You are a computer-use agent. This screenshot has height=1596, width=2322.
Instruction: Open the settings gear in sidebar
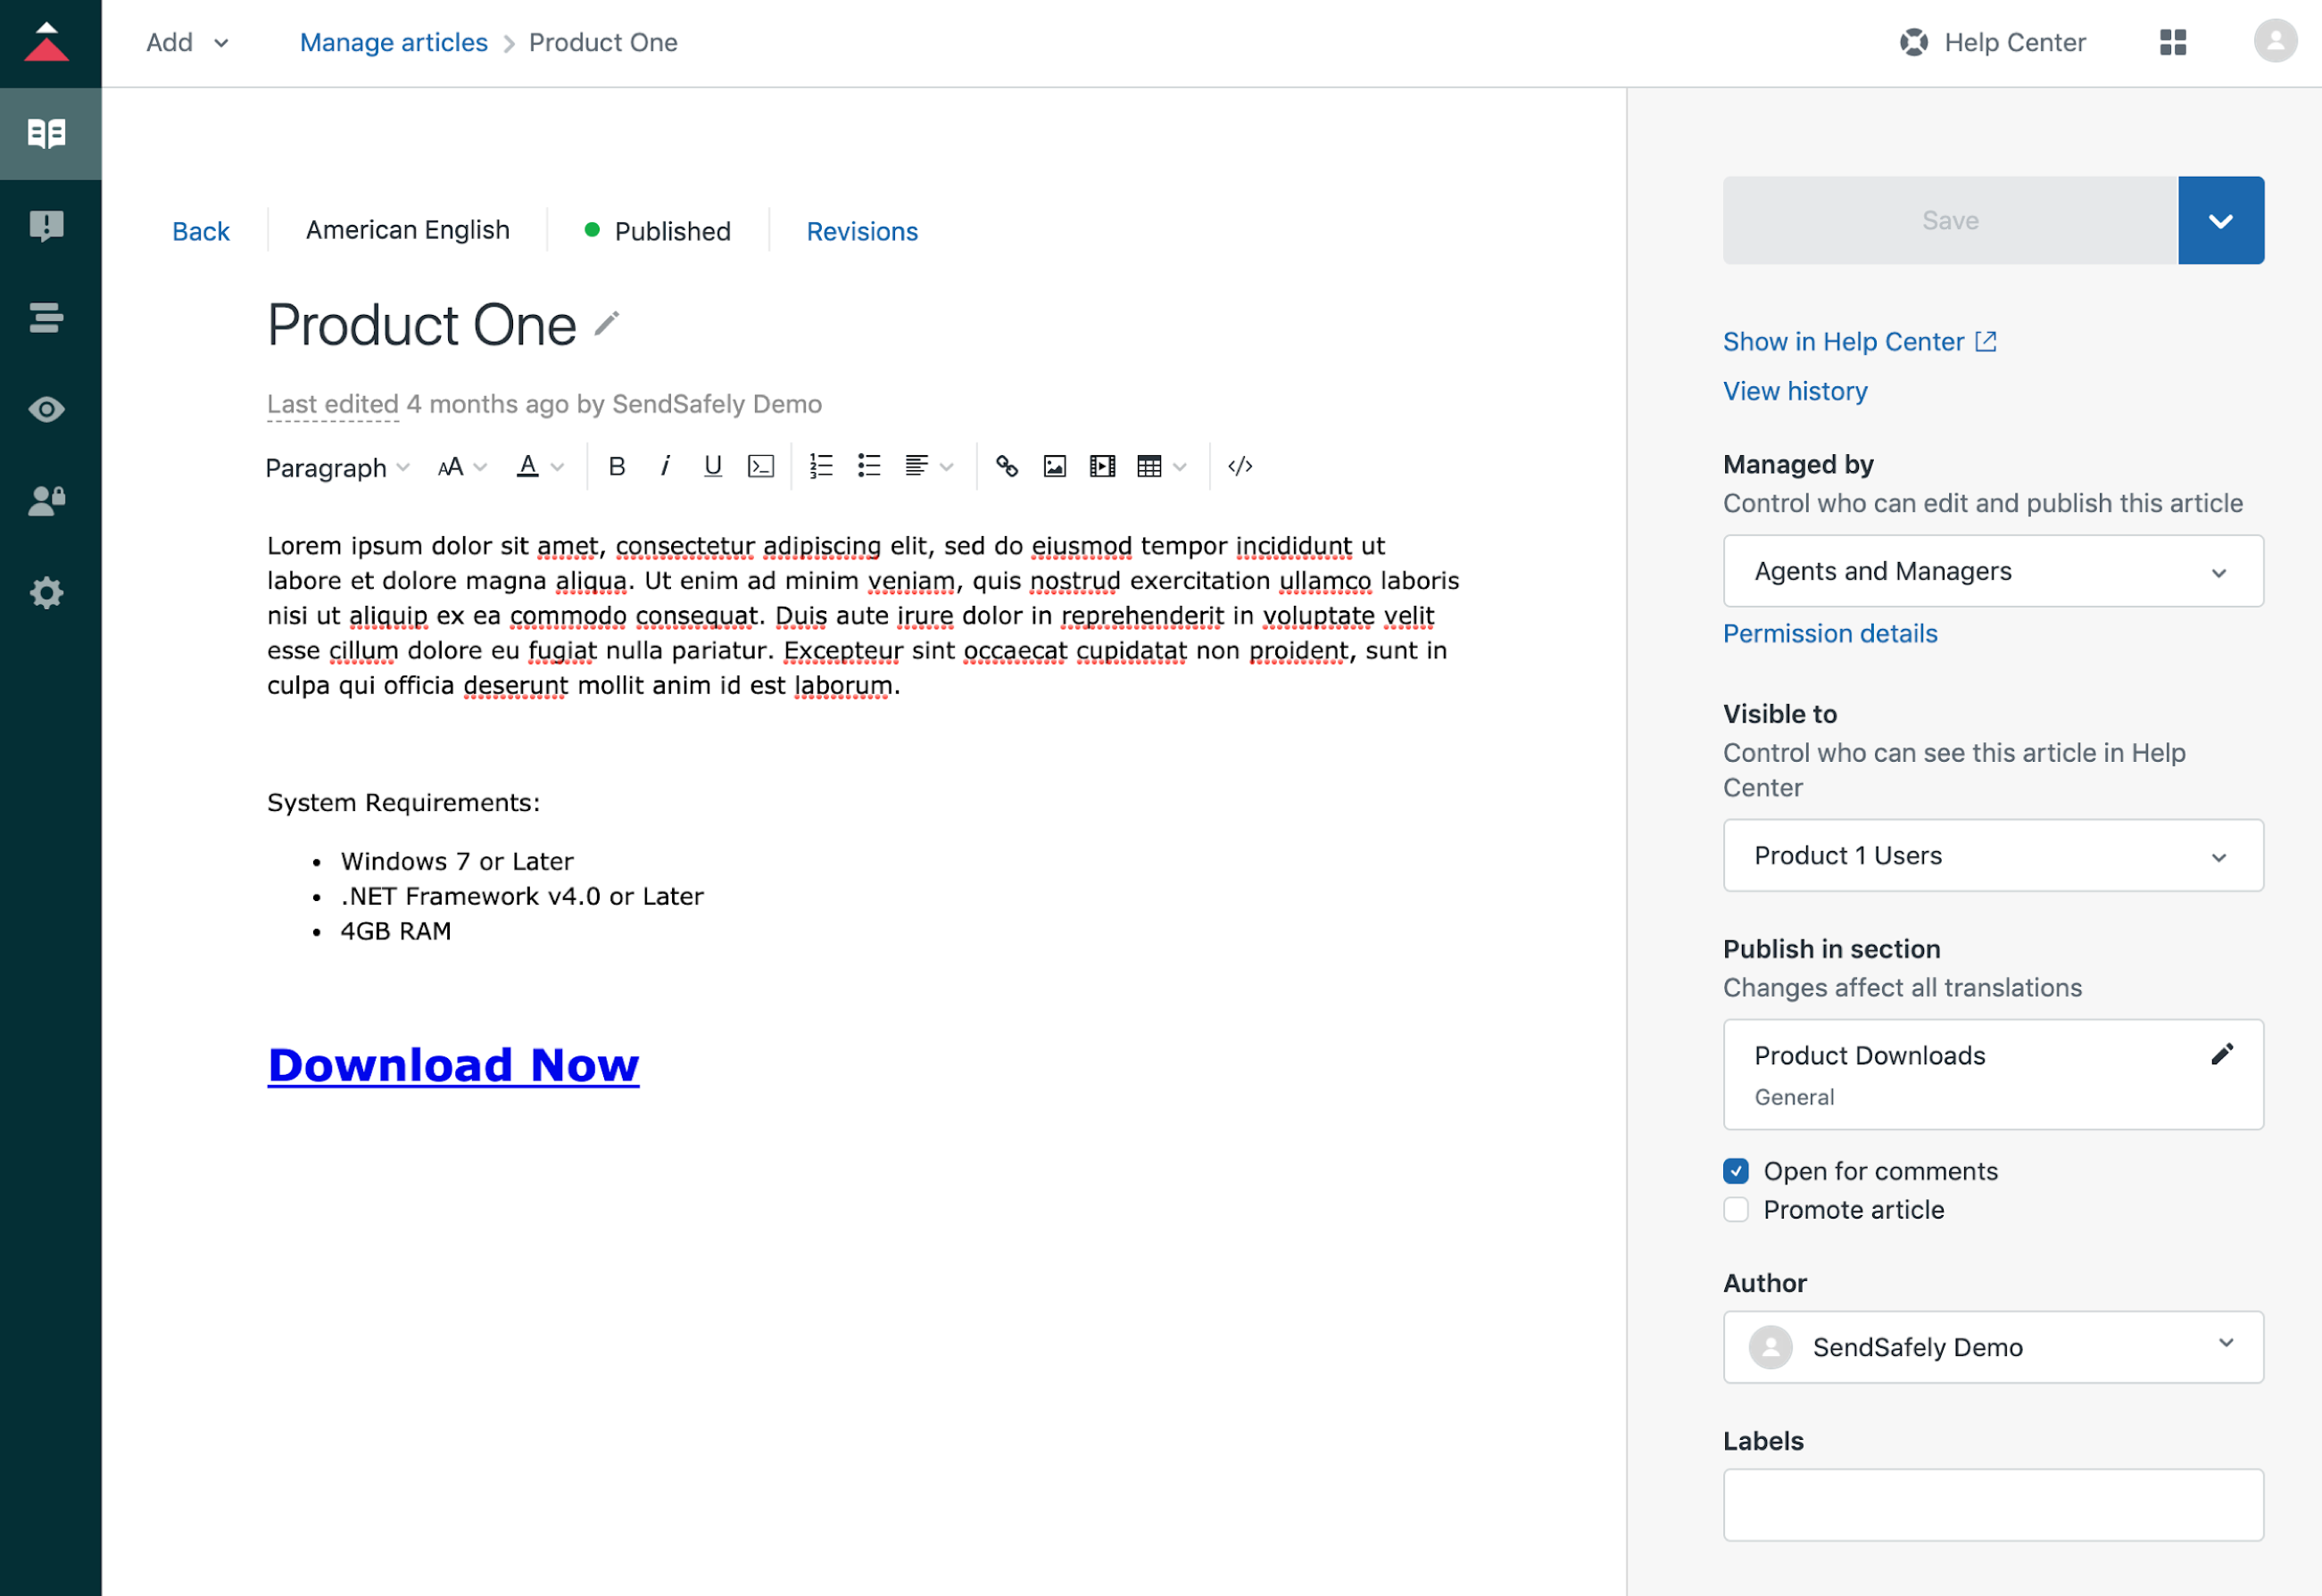click(47, 593)
